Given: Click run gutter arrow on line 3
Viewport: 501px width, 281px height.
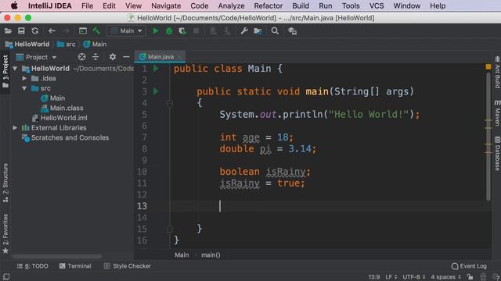Looking at the screenshot, I should [156, 91].
